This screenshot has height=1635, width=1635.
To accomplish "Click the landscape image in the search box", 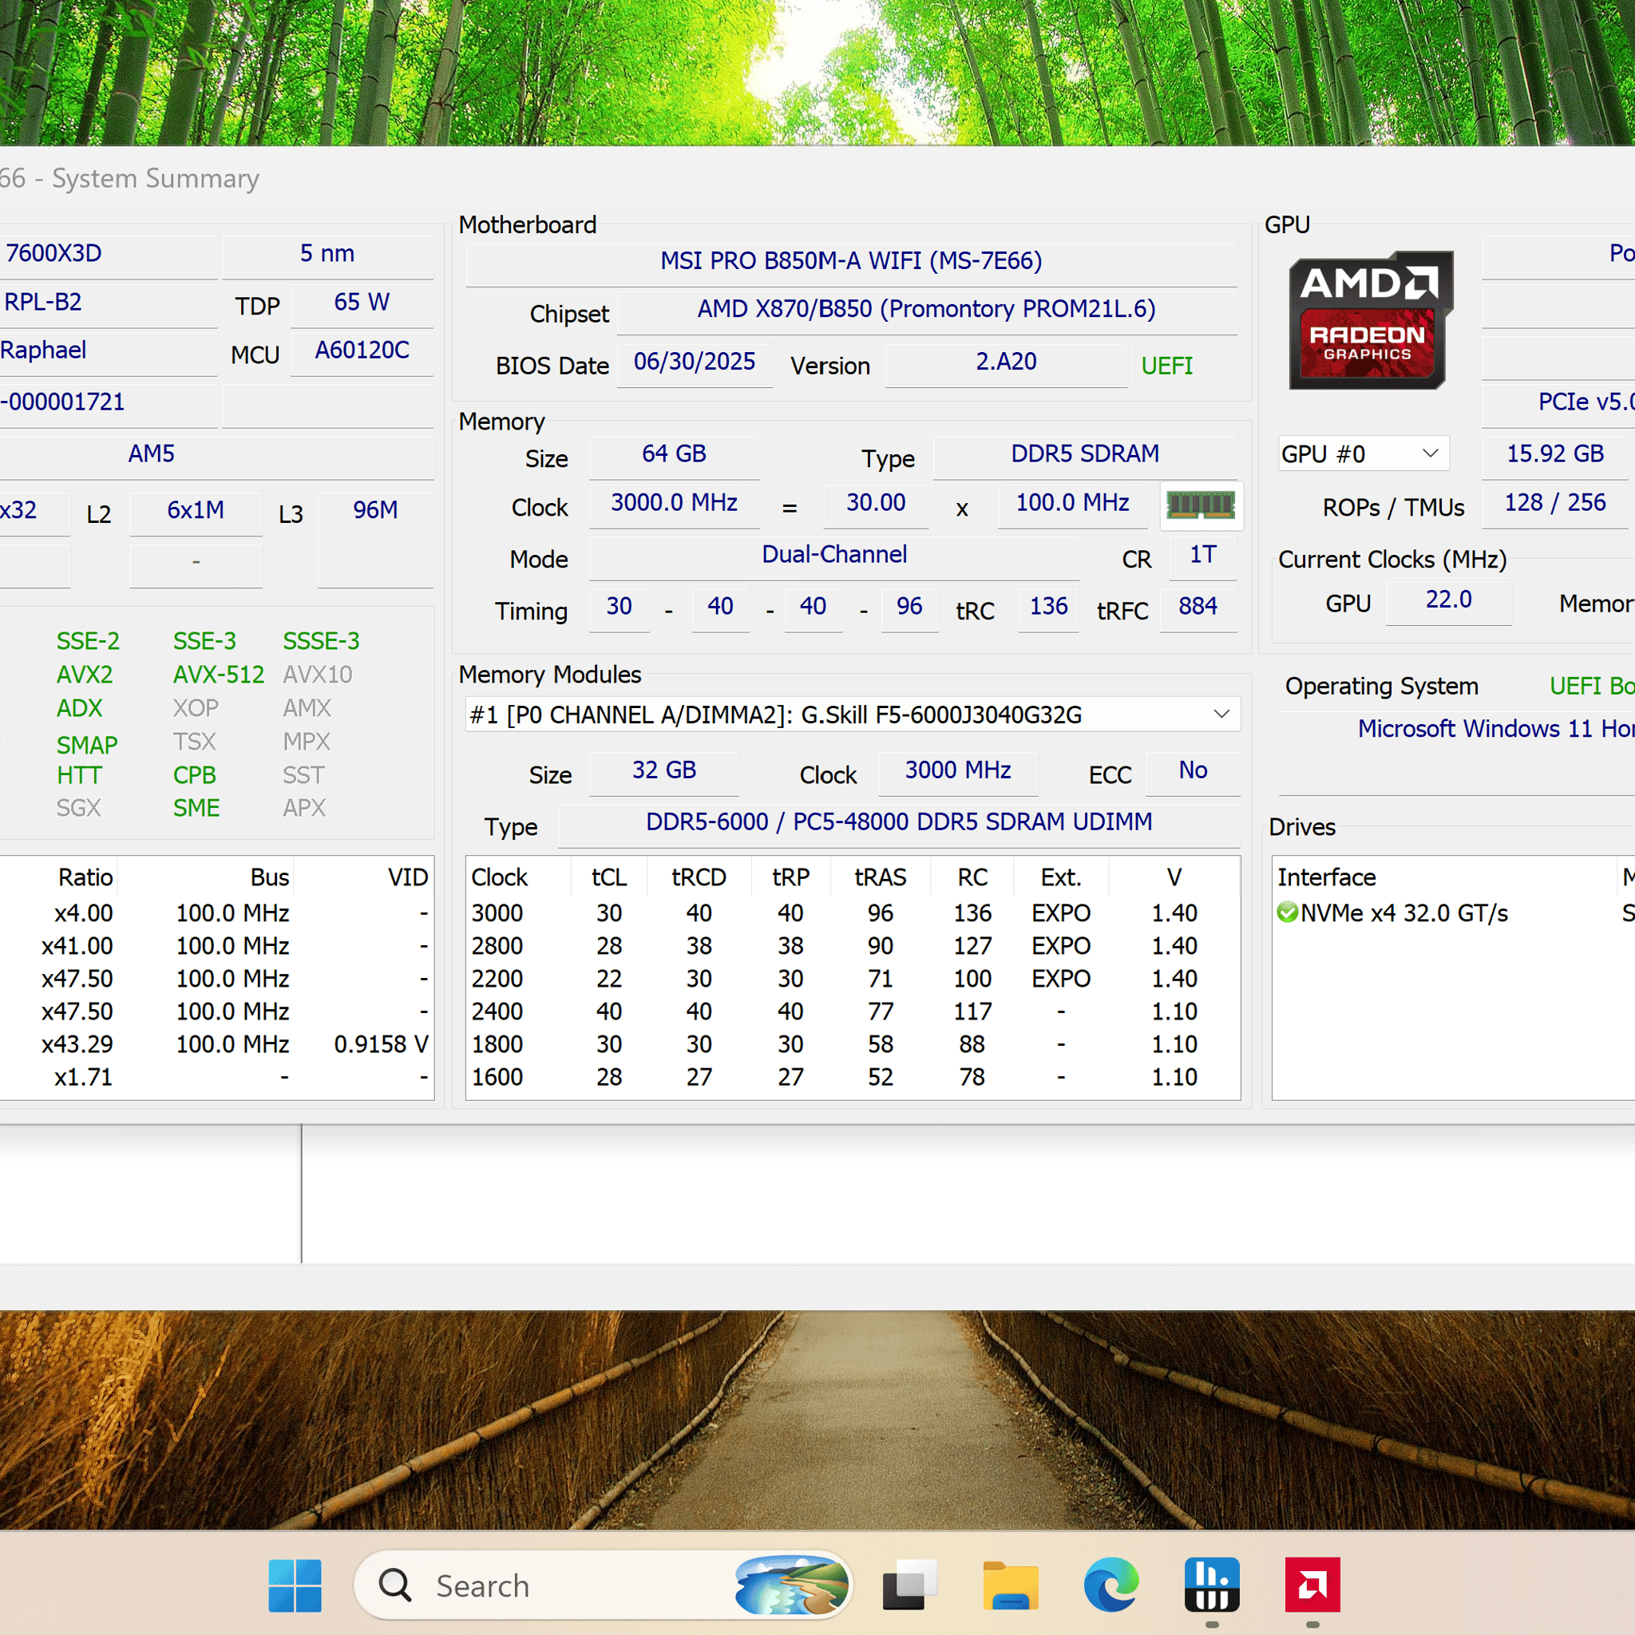I will (791, 1585).
